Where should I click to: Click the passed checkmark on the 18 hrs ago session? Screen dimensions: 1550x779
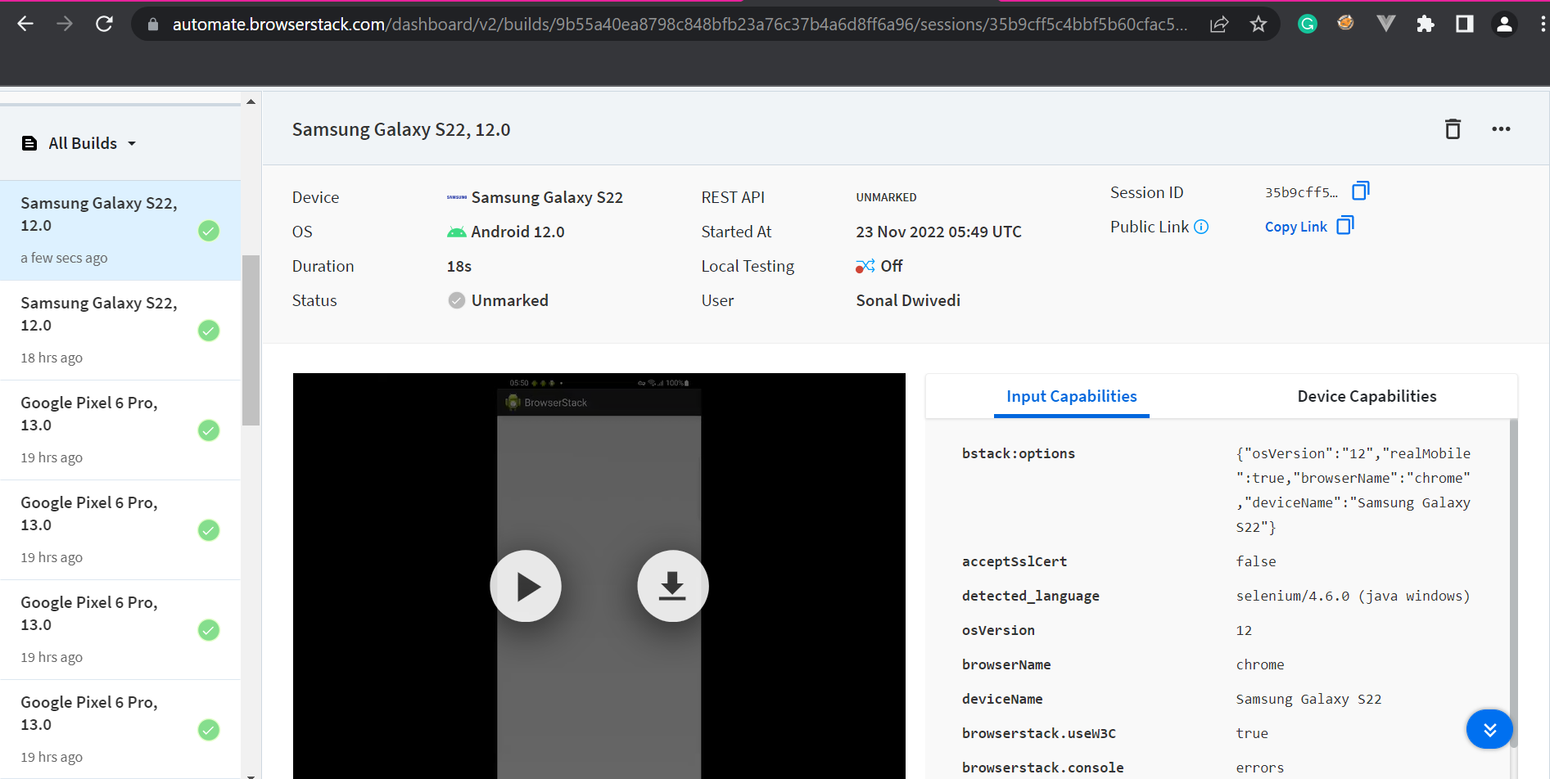pos(209,331)
